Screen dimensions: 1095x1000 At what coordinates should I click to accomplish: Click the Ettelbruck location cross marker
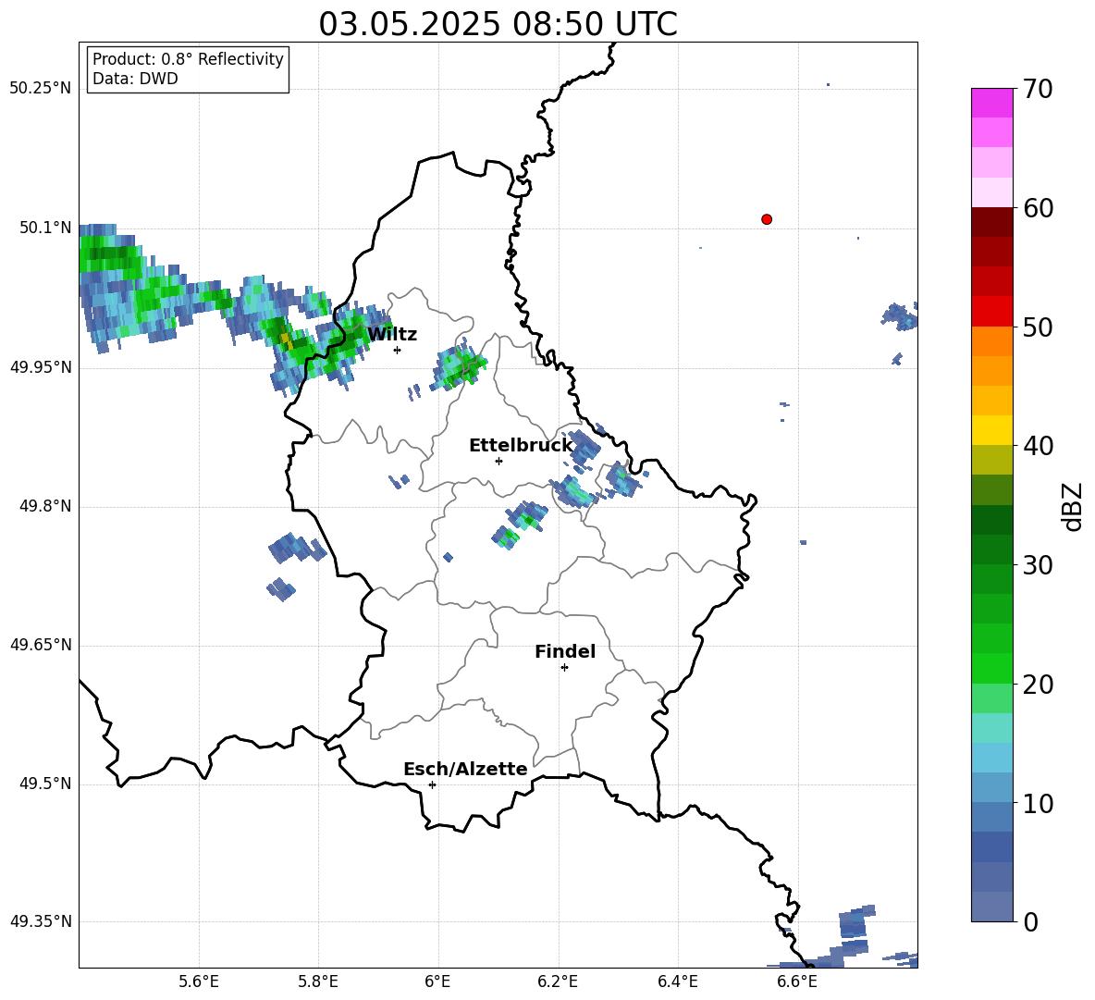[x=498, y=461]
